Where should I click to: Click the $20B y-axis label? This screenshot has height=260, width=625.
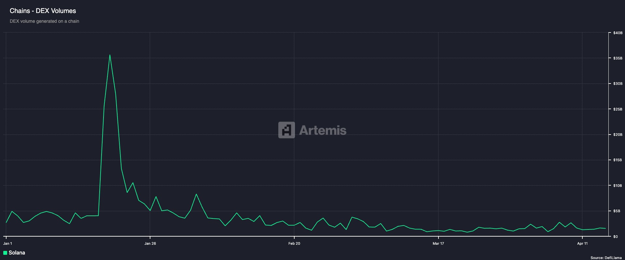pos(618,135)
